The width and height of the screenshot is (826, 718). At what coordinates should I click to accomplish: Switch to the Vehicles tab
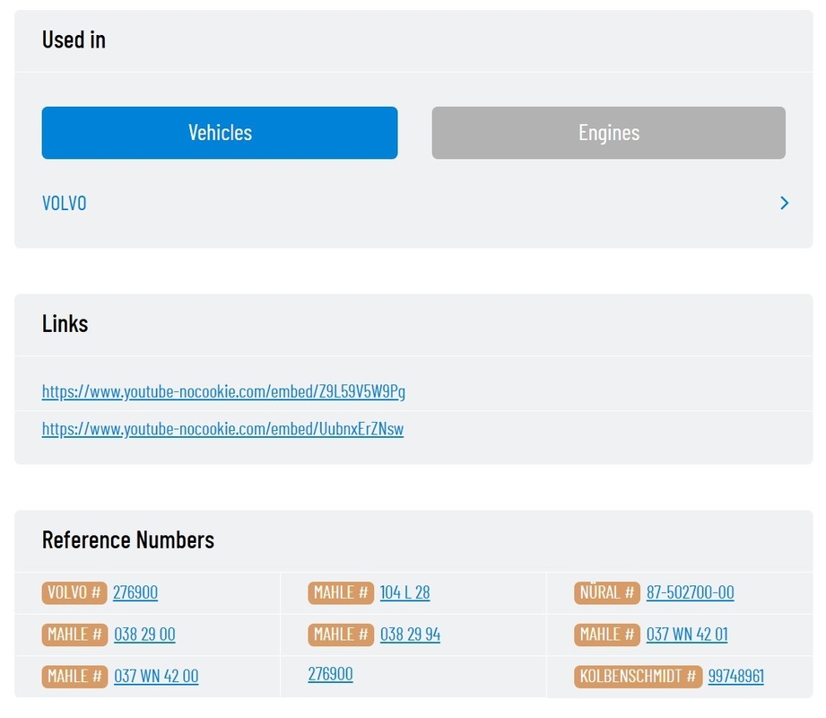pos(220,133)
